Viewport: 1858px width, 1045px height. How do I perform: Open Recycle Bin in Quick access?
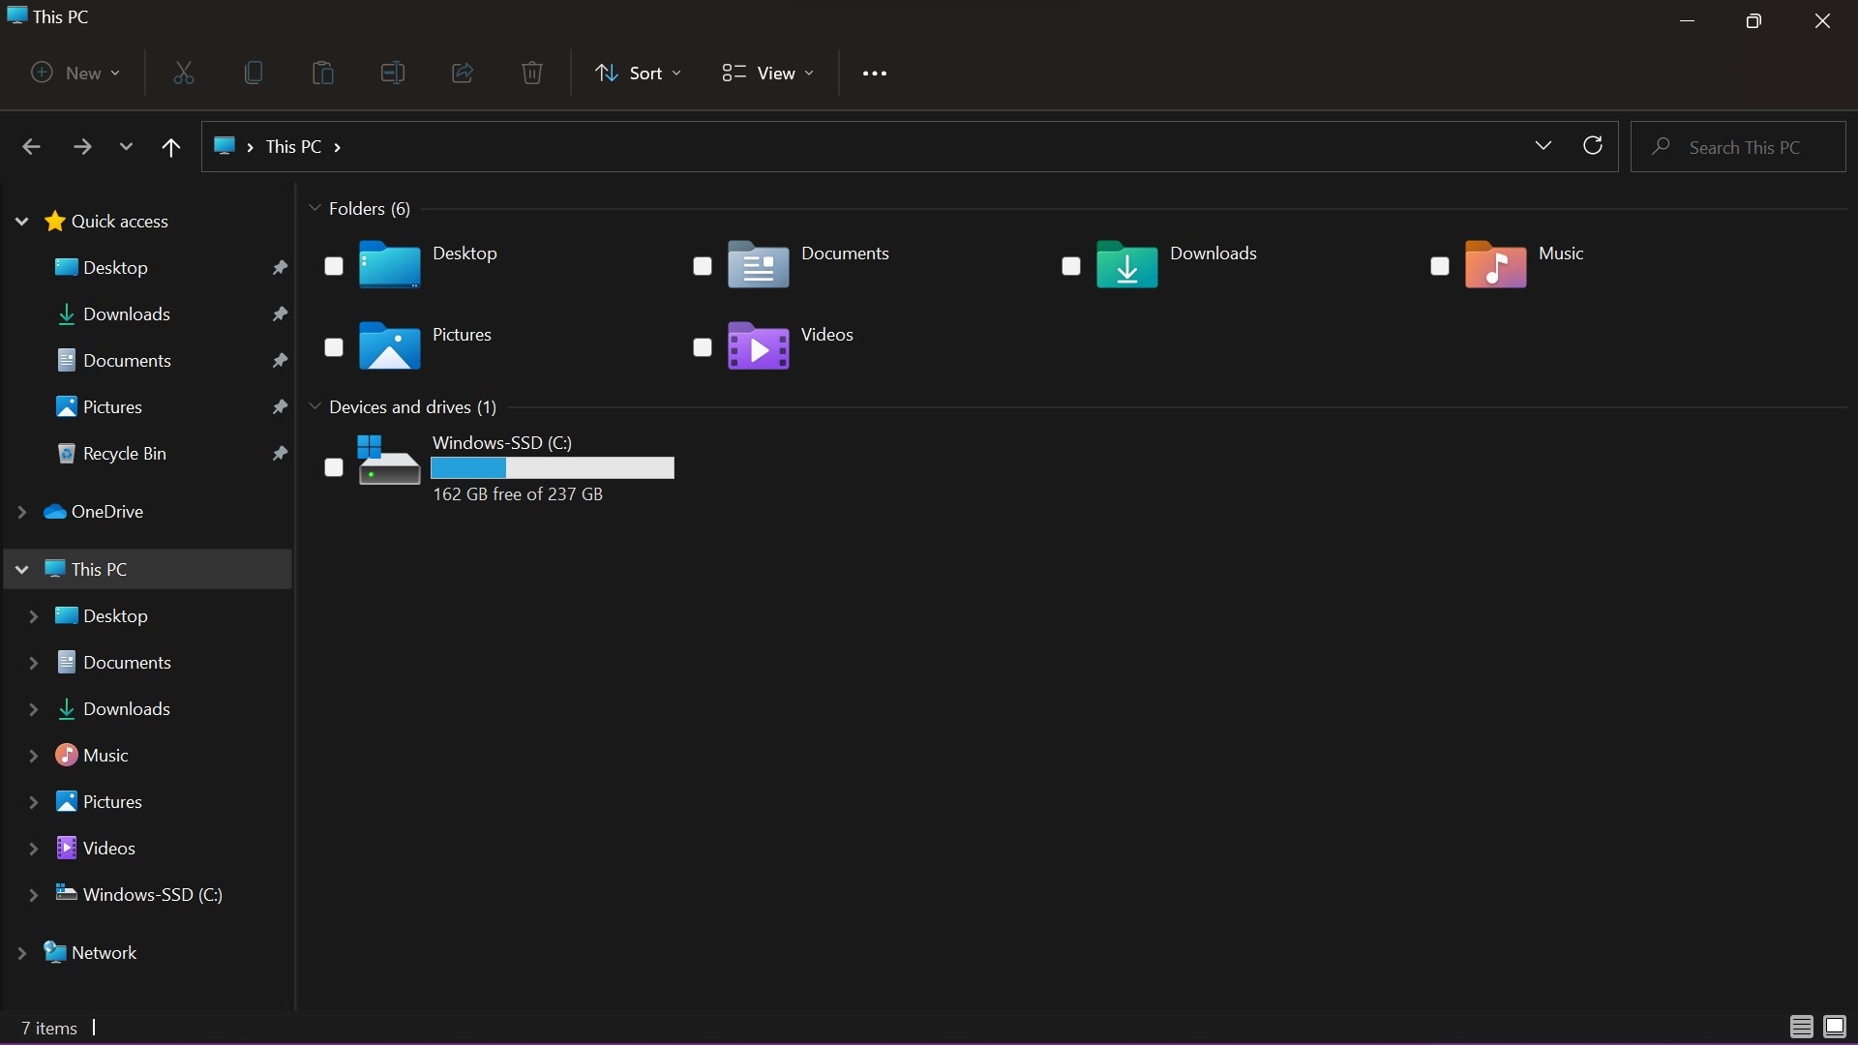pyautogui.click(x=124, y=454)
